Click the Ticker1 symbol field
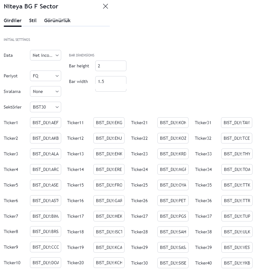Viewport: 256px width, 272px height. click(x=46, y=123)
